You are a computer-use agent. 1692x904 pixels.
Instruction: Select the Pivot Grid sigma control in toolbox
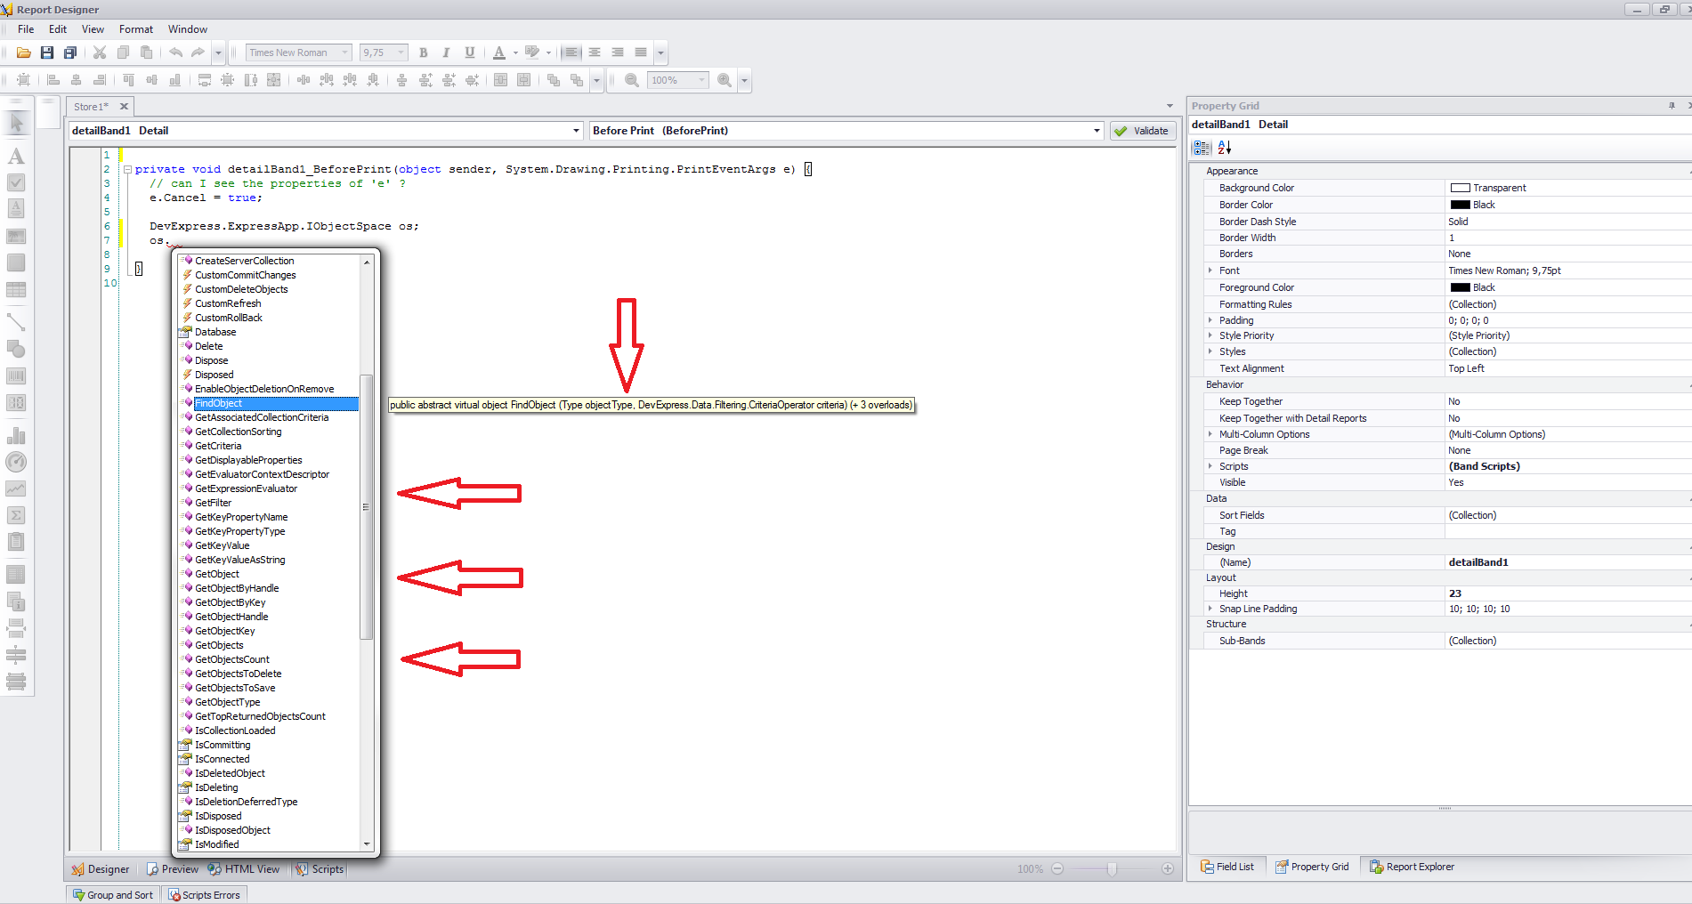[x=16, y=515]
